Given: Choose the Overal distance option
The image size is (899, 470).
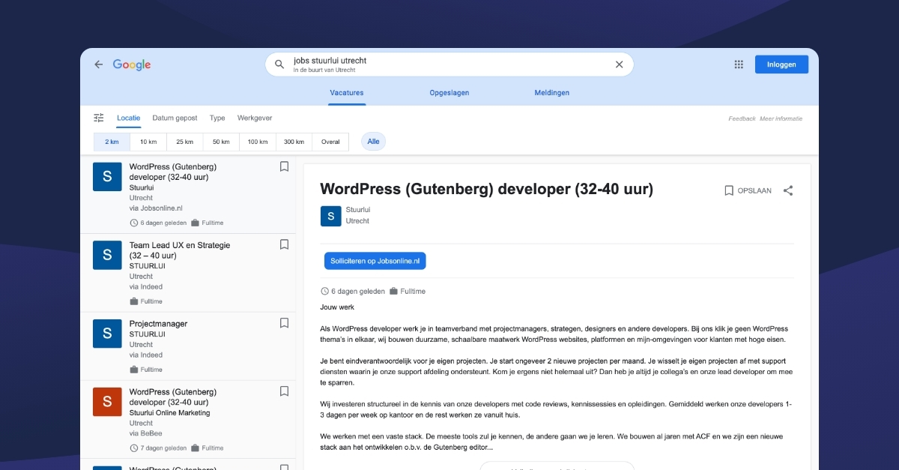Looking at the screenshot, I should click(330, 142).
